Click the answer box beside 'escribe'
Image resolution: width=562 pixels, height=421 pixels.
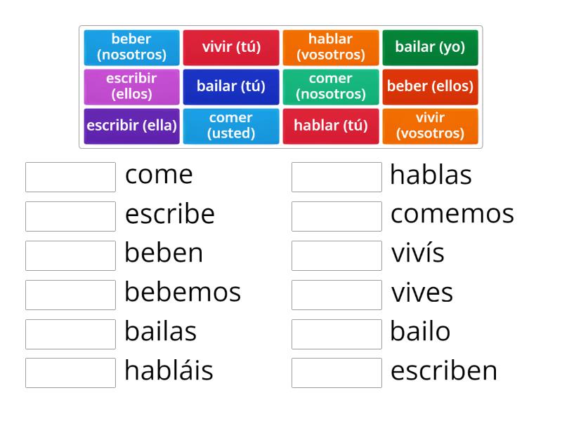[x=70, y=215]
